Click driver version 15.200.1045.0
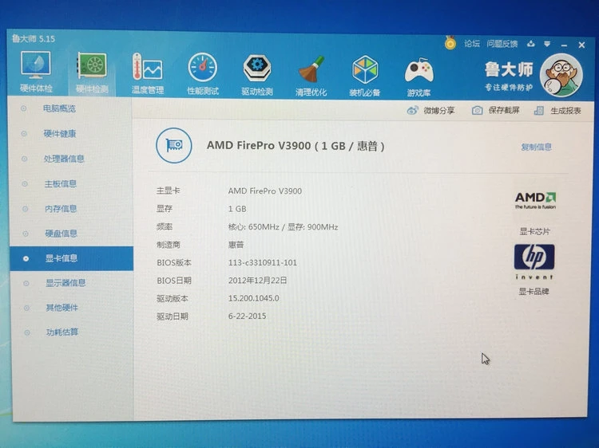The height and width of the screenshot is (448, 599). pos(254,298)
